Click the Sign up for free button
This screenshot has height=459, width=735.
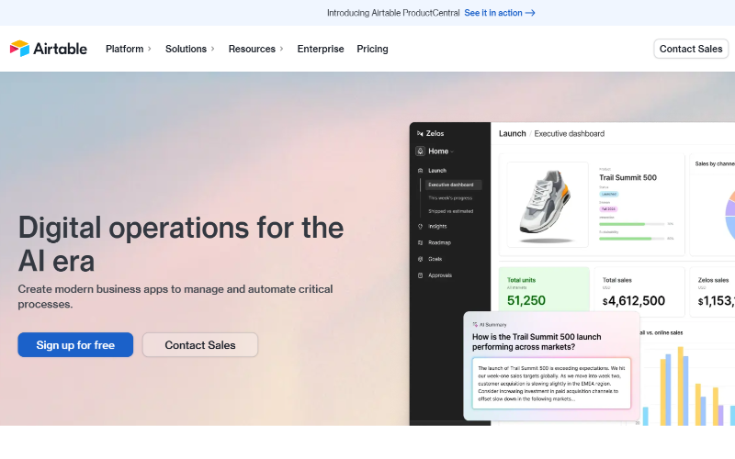tap(75, 345)
